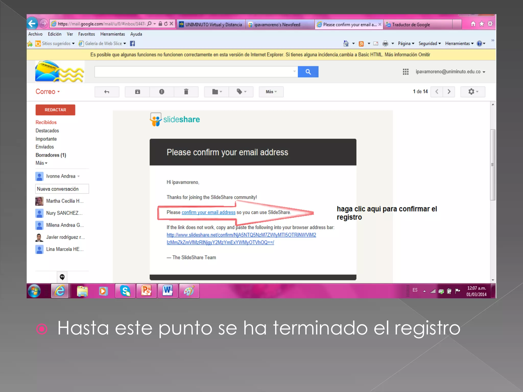Open the Favoritos menu
The image size is (523, 392).
pos(87,34)
